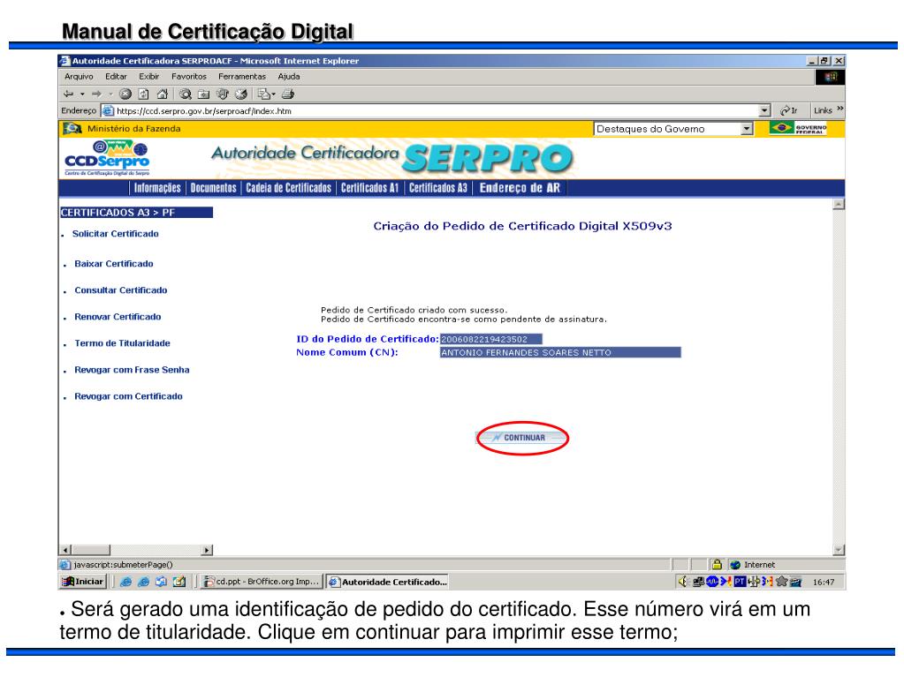Expand the Links toolbar chevron
Image resolution: width=904 pixels, height=677 pixels.
pos(840,109)
